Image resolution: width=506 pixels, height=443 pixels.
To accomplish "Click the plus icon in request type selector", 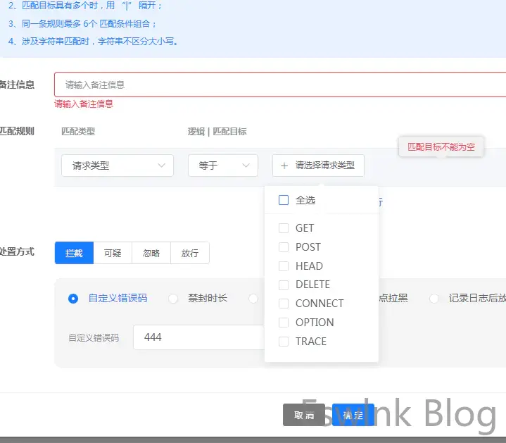I will (x=284, y=166).
